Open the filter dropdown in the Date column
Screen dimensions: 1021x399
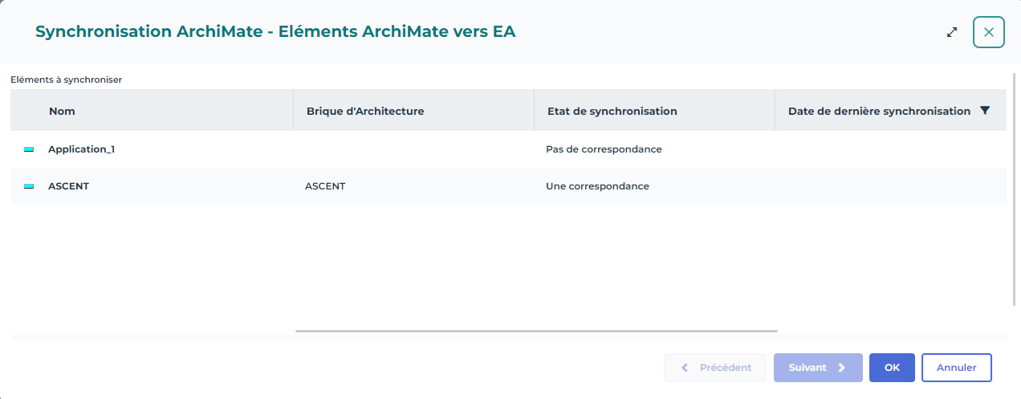pyautogui.click(x=985, y=111)
